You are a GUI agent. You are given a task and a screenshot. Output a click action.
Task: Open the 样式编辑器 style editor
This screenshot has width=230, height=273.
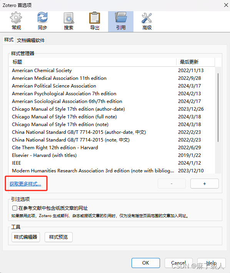[x=26, y=237]
